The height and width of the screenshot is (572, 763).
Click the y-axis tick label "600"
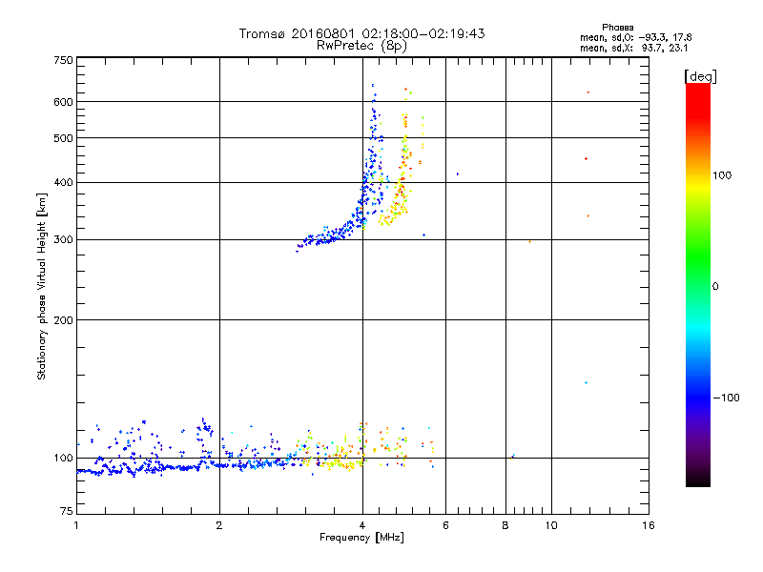click(x=63, y=102)
